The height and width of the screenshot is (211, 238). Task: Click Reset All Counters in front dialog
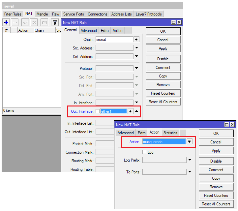[216, 204]
